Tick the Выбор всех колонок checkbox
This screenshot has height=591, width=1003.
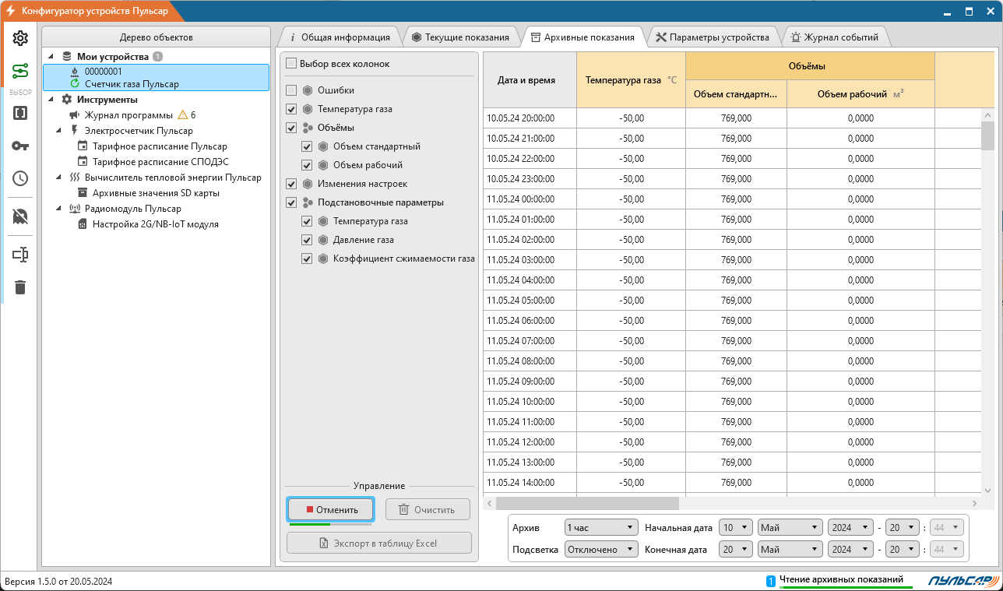click(x=291, y=64)
